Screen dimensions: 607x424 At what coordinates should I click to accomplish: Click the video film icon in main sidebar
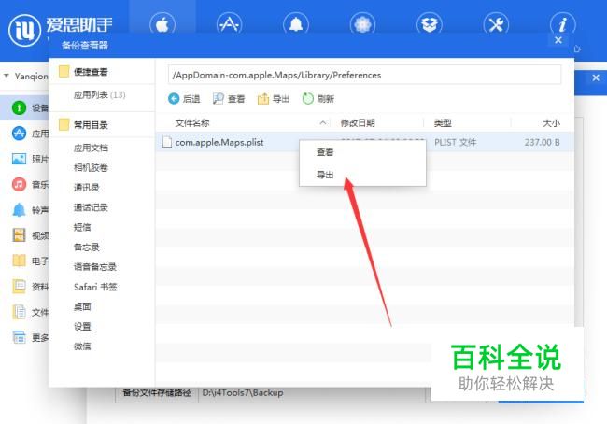click(19, 235)
